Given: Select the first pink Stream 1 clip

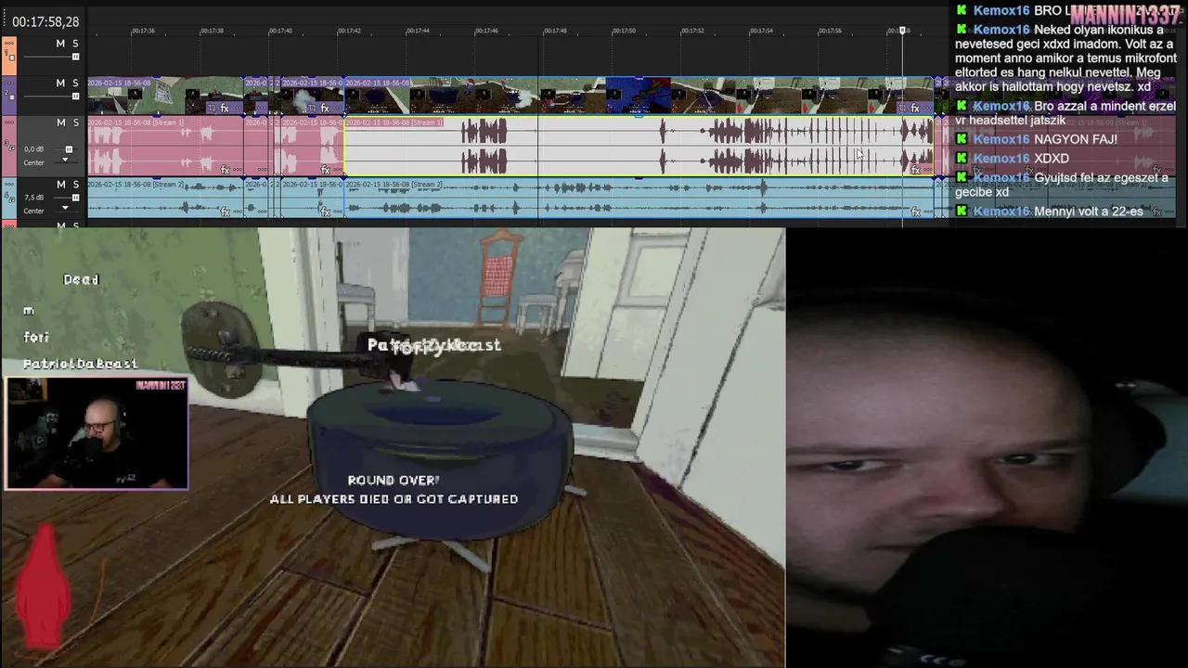Looking at the screenshot, I should (x=165, y=146).
